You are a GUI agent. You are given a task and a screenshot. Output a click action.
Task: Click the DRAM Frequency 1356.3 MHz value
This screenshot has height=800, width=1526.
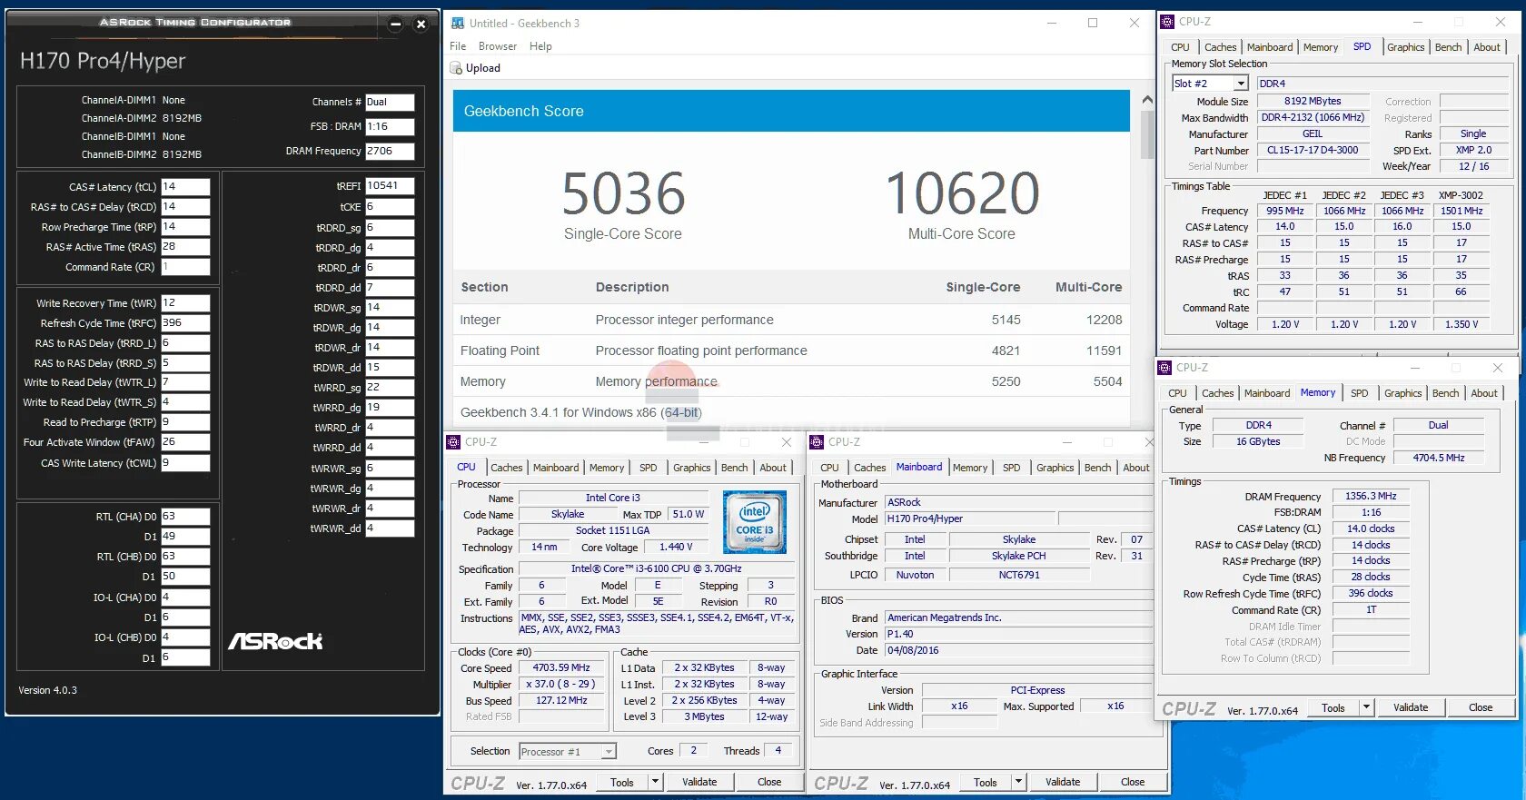coord(1371,496)
